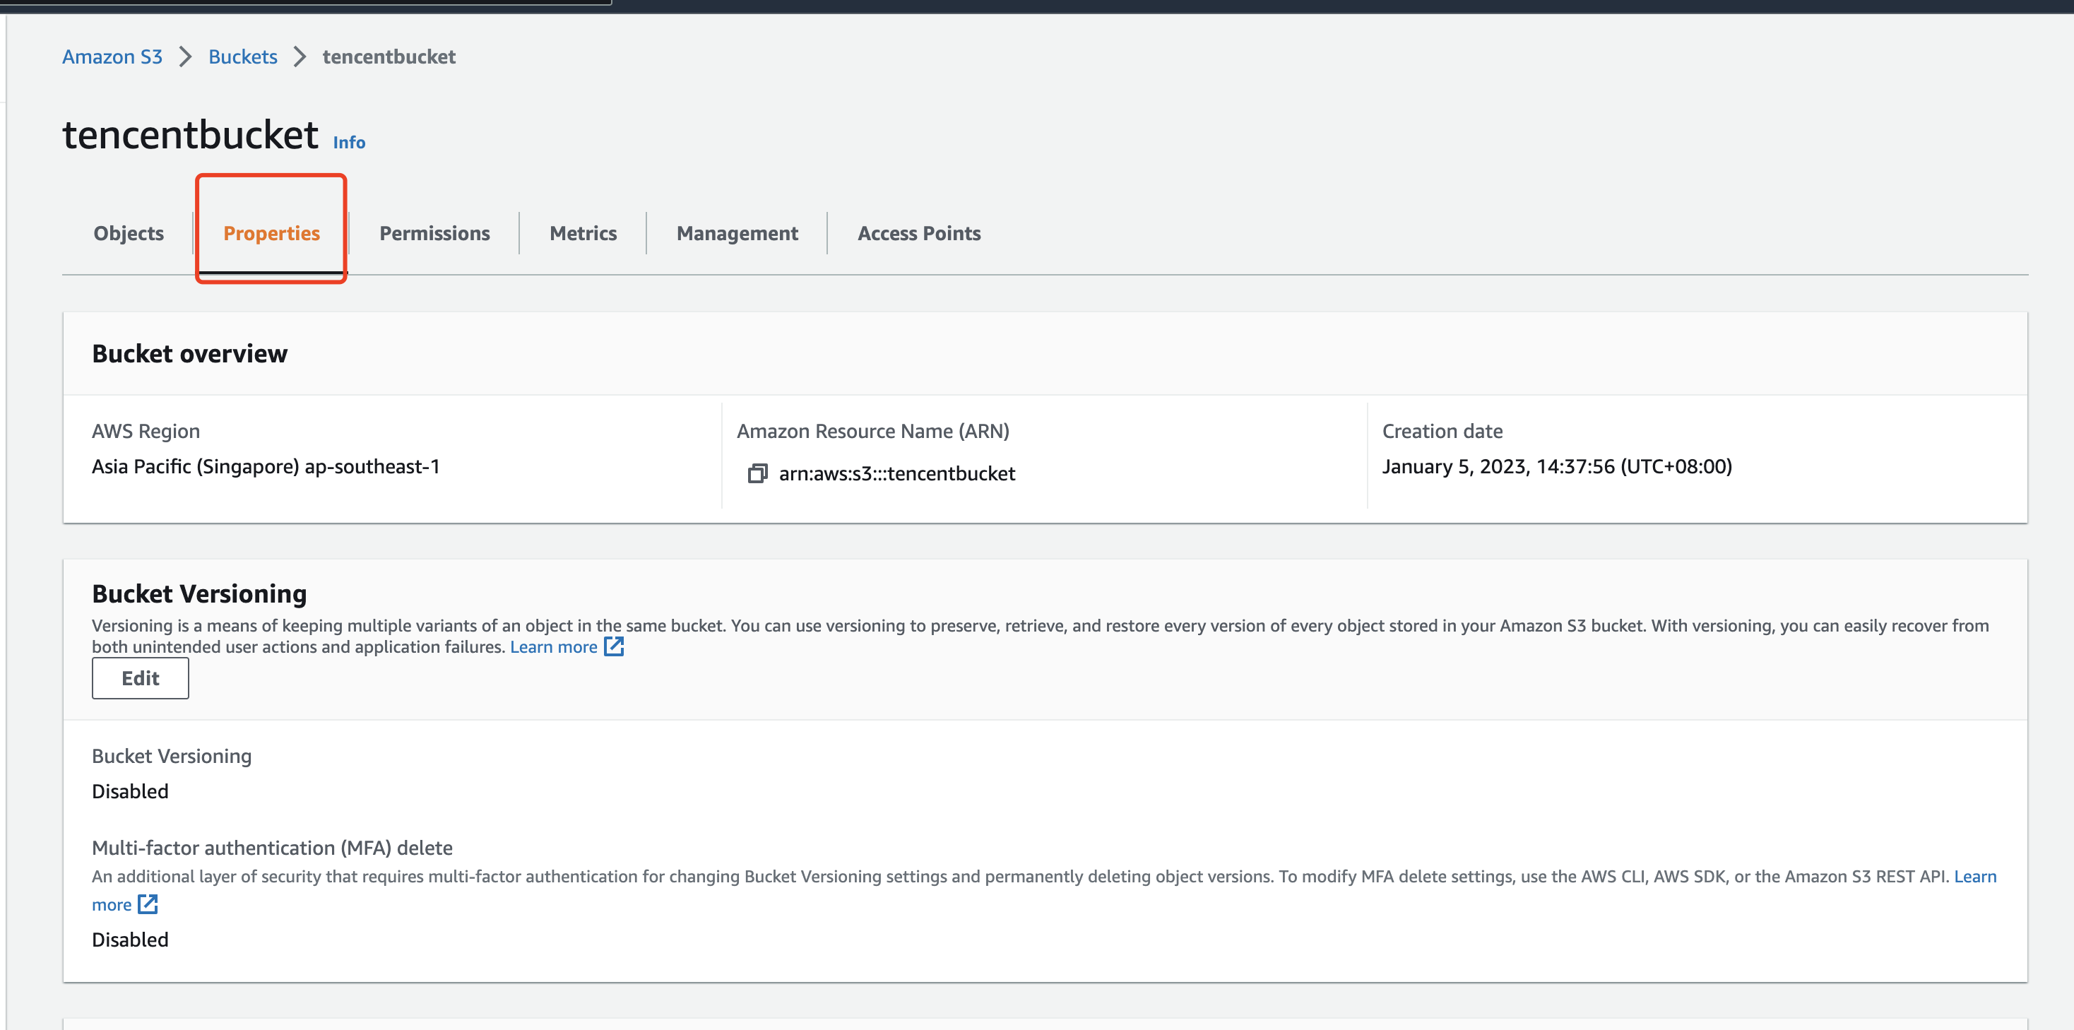2074x1030 pixels.
Task: Click external link icon in MFA delete section
Action: click(x=148, y=904)
